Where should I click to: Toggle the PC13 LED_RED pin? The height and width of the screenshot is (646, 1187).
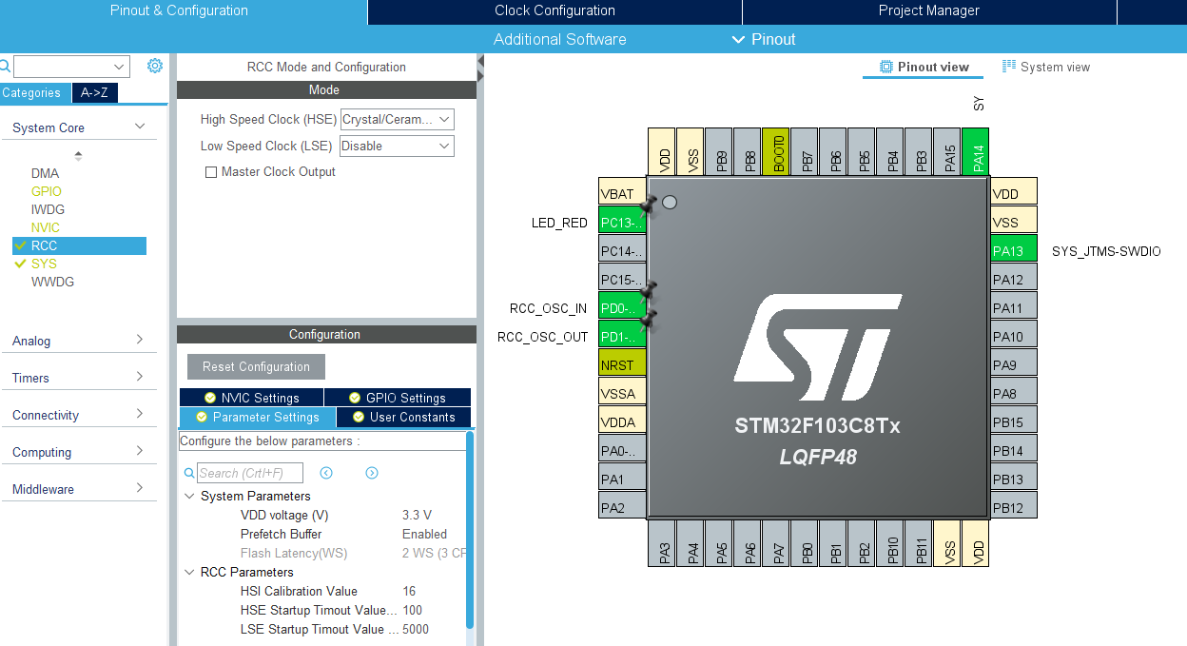622,222
